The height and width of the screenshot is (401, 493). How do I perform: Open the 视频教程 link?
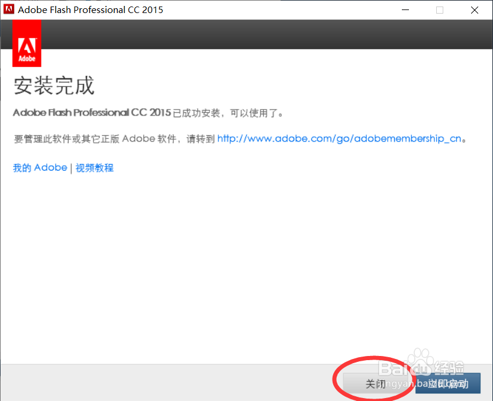tap(94, 168)
